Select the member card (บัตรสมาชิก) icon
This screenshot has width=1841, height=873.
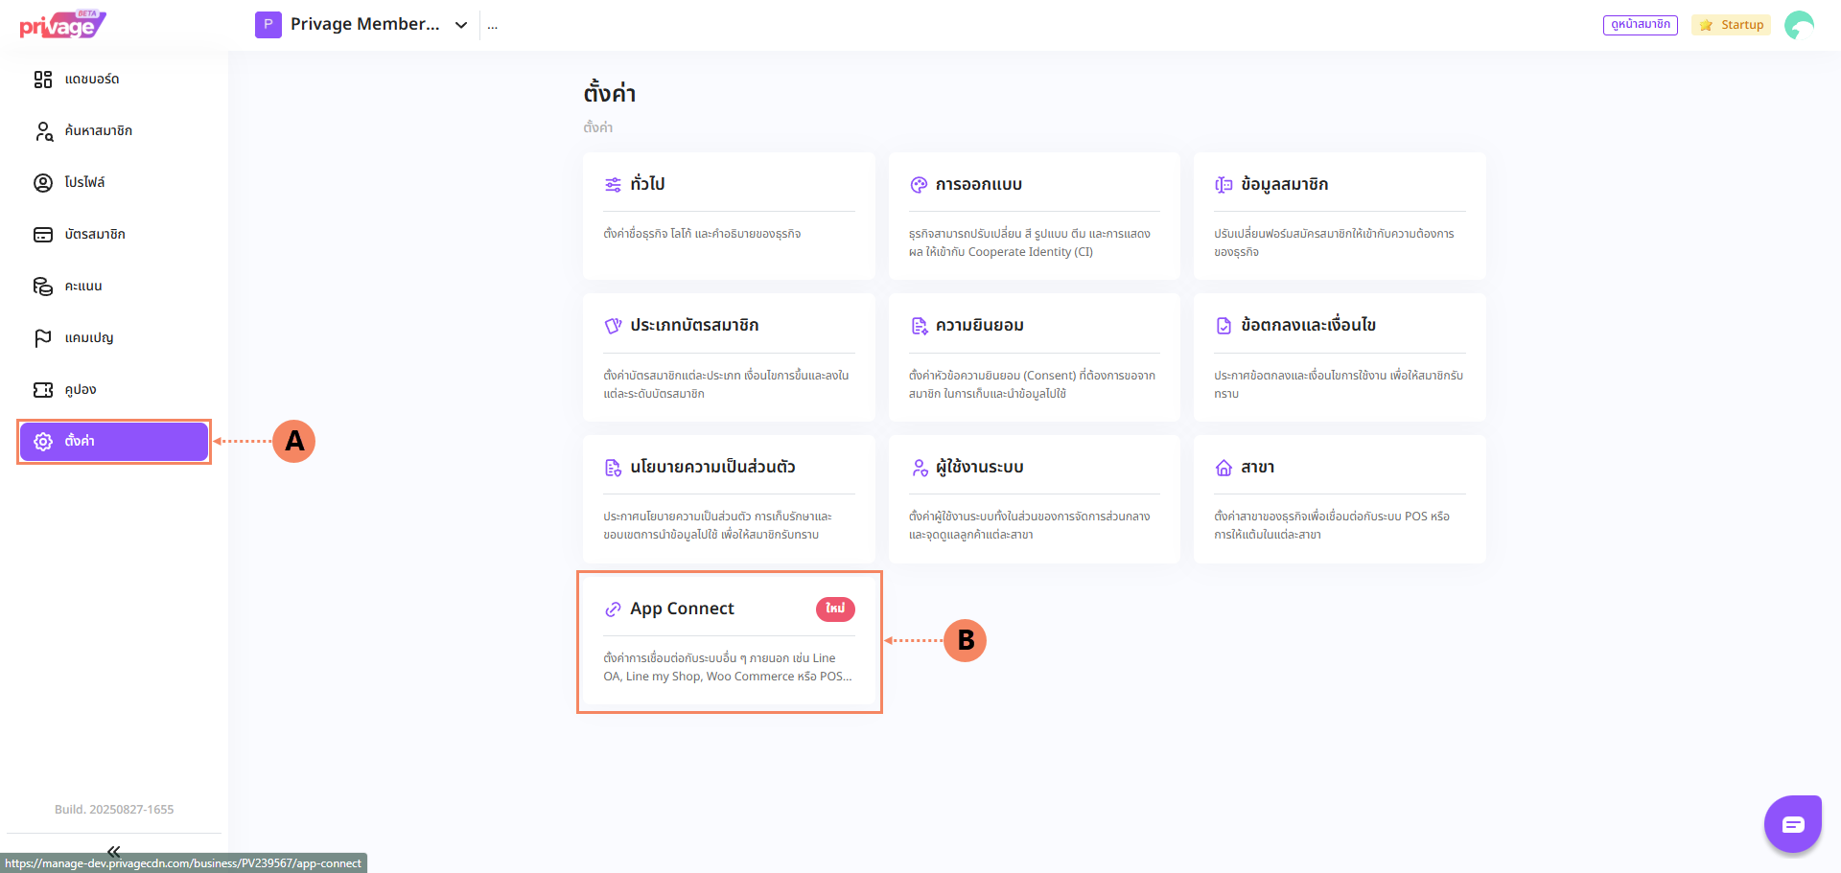[x=43, y=235]
